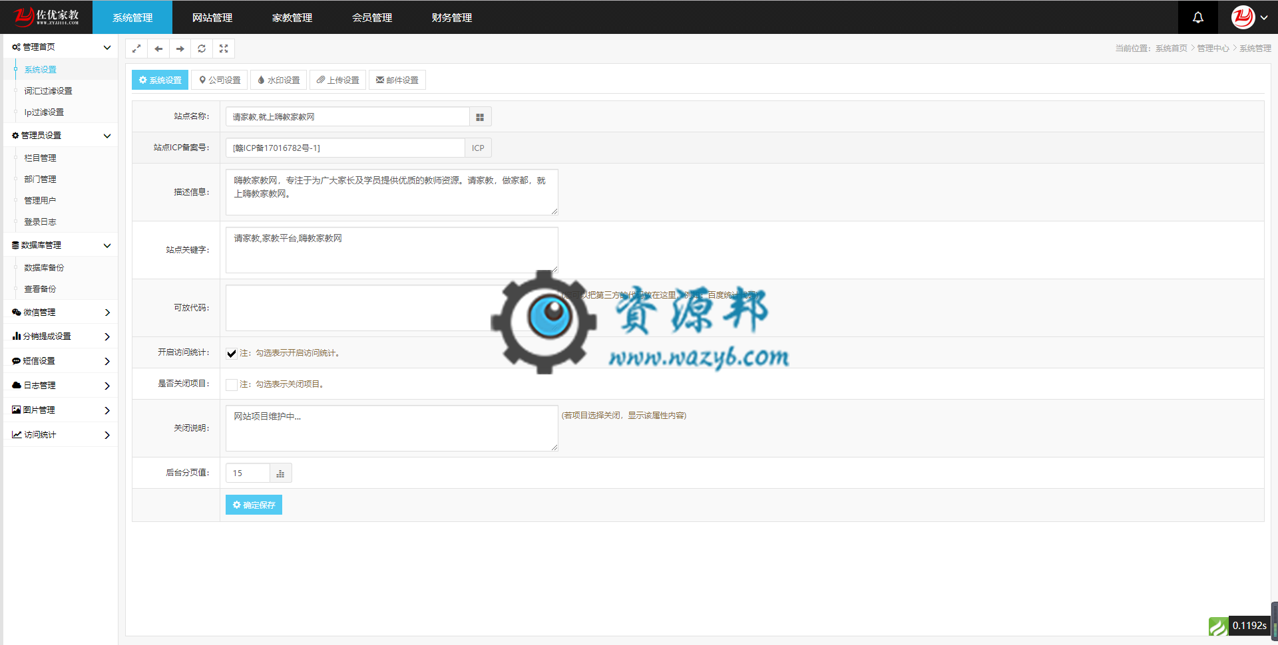
Task: Toggle 是否关闭项目 checkbox
Action: click(232, 384)
